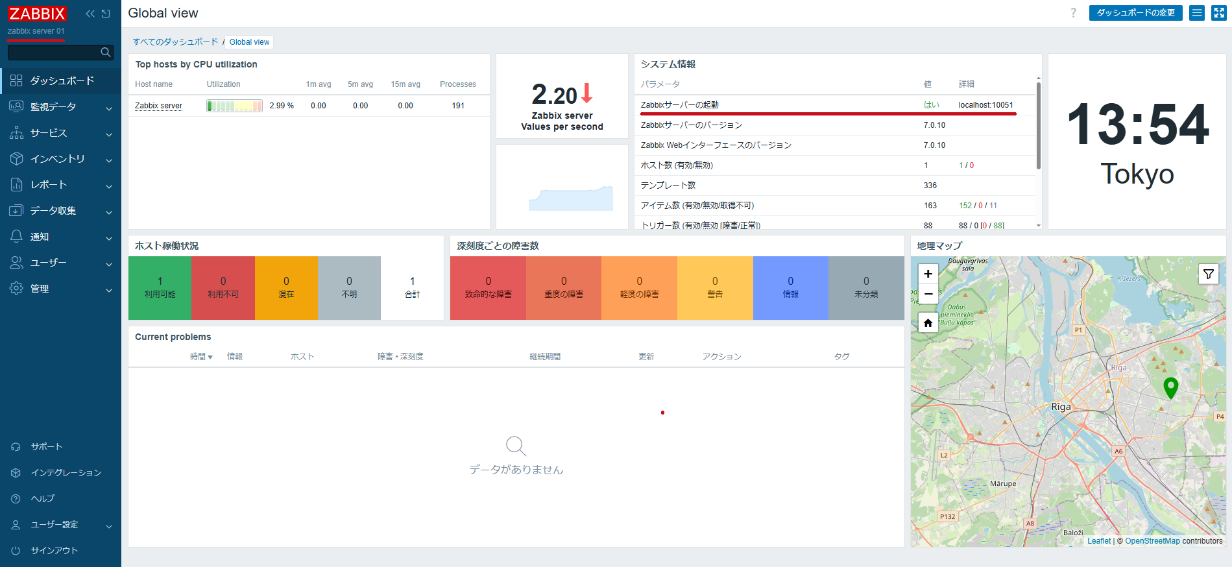Click ダッシュボードの変更 button

tap(1135, 13)
